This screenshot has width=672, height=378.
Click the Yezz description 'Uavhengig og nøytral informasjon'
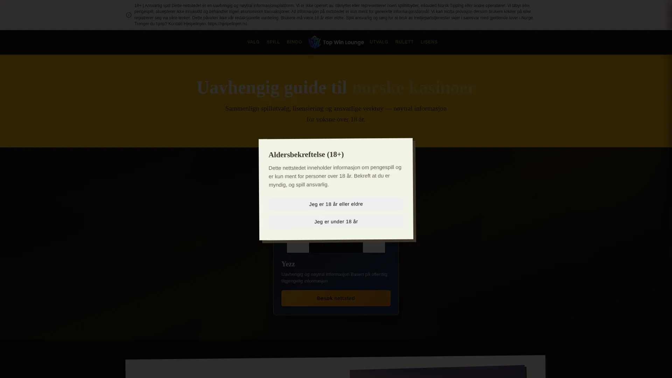[x=334, y=278]
